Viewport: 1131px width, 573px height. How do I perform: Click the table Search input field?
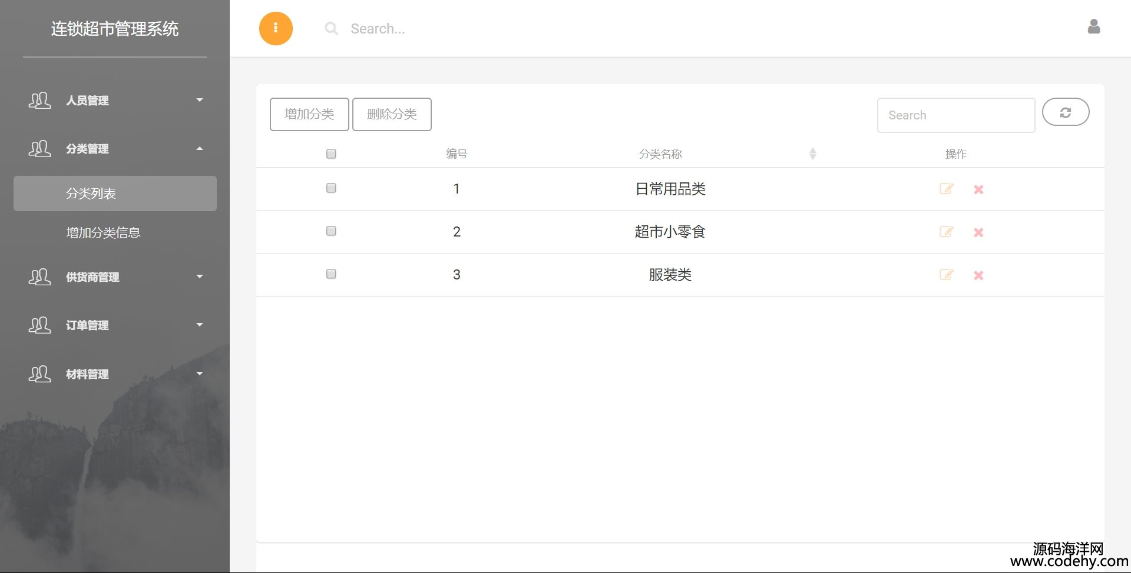click(955, 115)
